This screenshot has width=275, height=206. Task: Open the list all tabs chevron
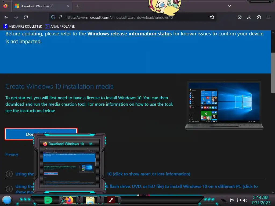[x=229, y=6]
